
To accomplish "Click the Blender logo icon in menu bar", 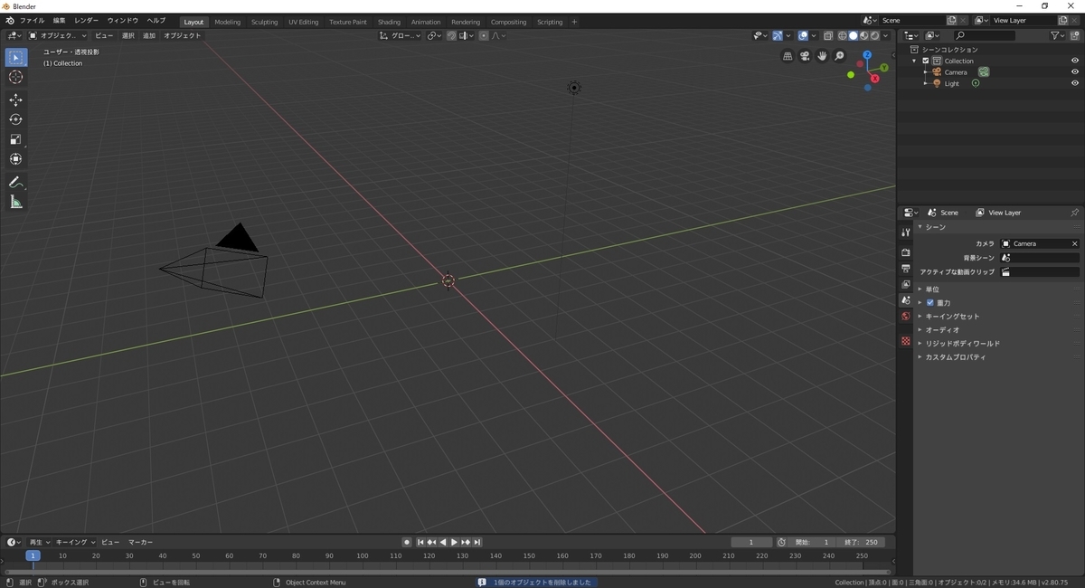I will click(x=9, y=21).
